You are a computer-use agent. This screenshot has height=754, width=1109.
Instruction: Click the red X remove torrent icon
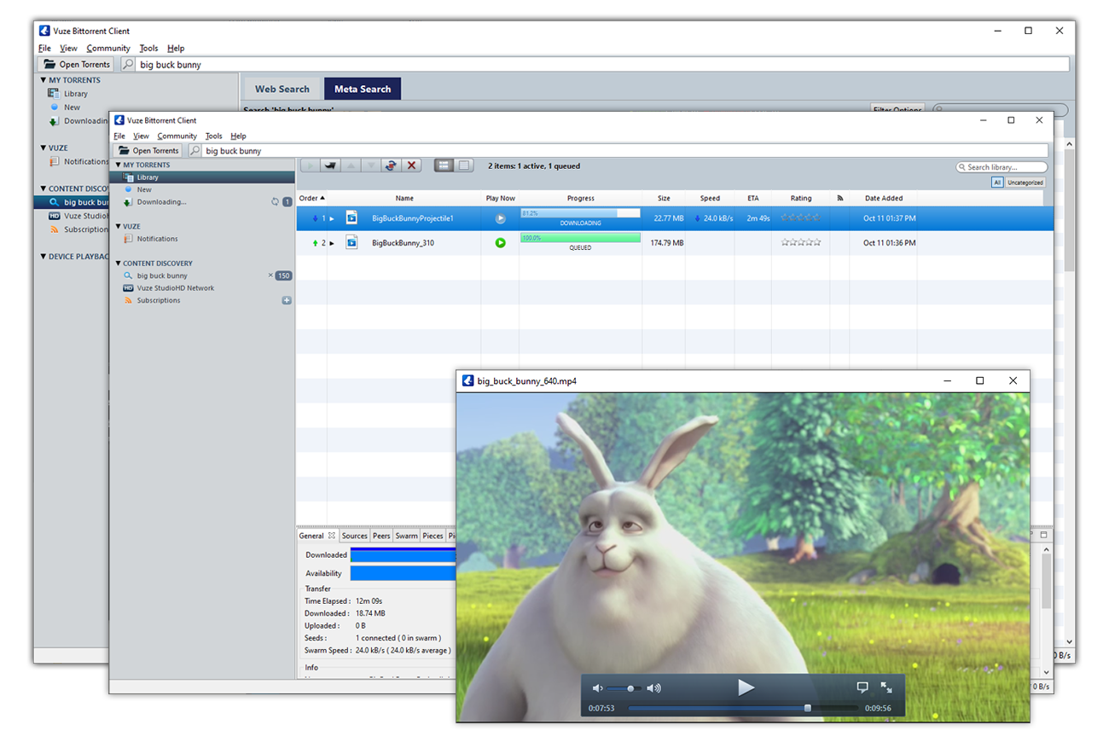point(412,165)
